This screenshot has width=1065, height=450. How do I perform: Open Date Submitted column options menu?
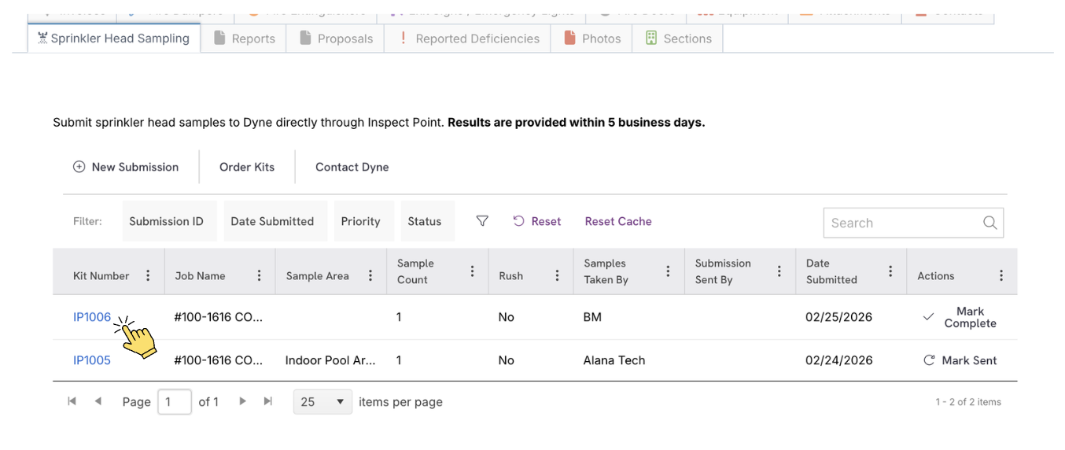click(890, 271)
